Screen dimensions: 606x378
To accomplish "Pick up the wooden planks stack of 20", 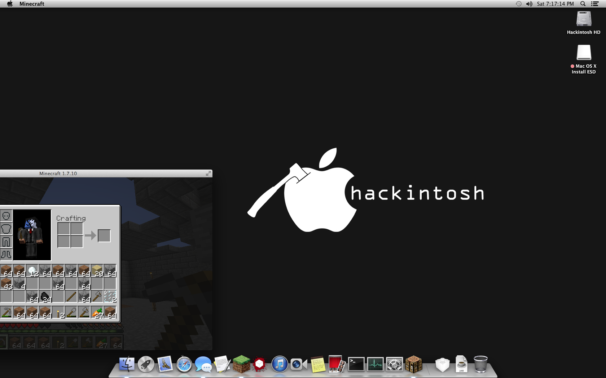I will (x=97, y=271).
